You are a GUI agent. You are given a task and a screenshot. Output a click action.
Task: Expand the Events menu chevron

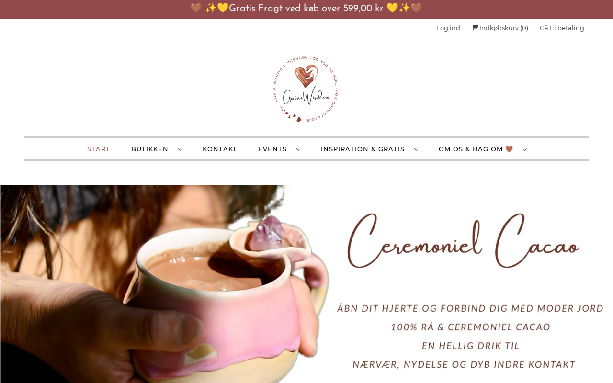(298, 149)
